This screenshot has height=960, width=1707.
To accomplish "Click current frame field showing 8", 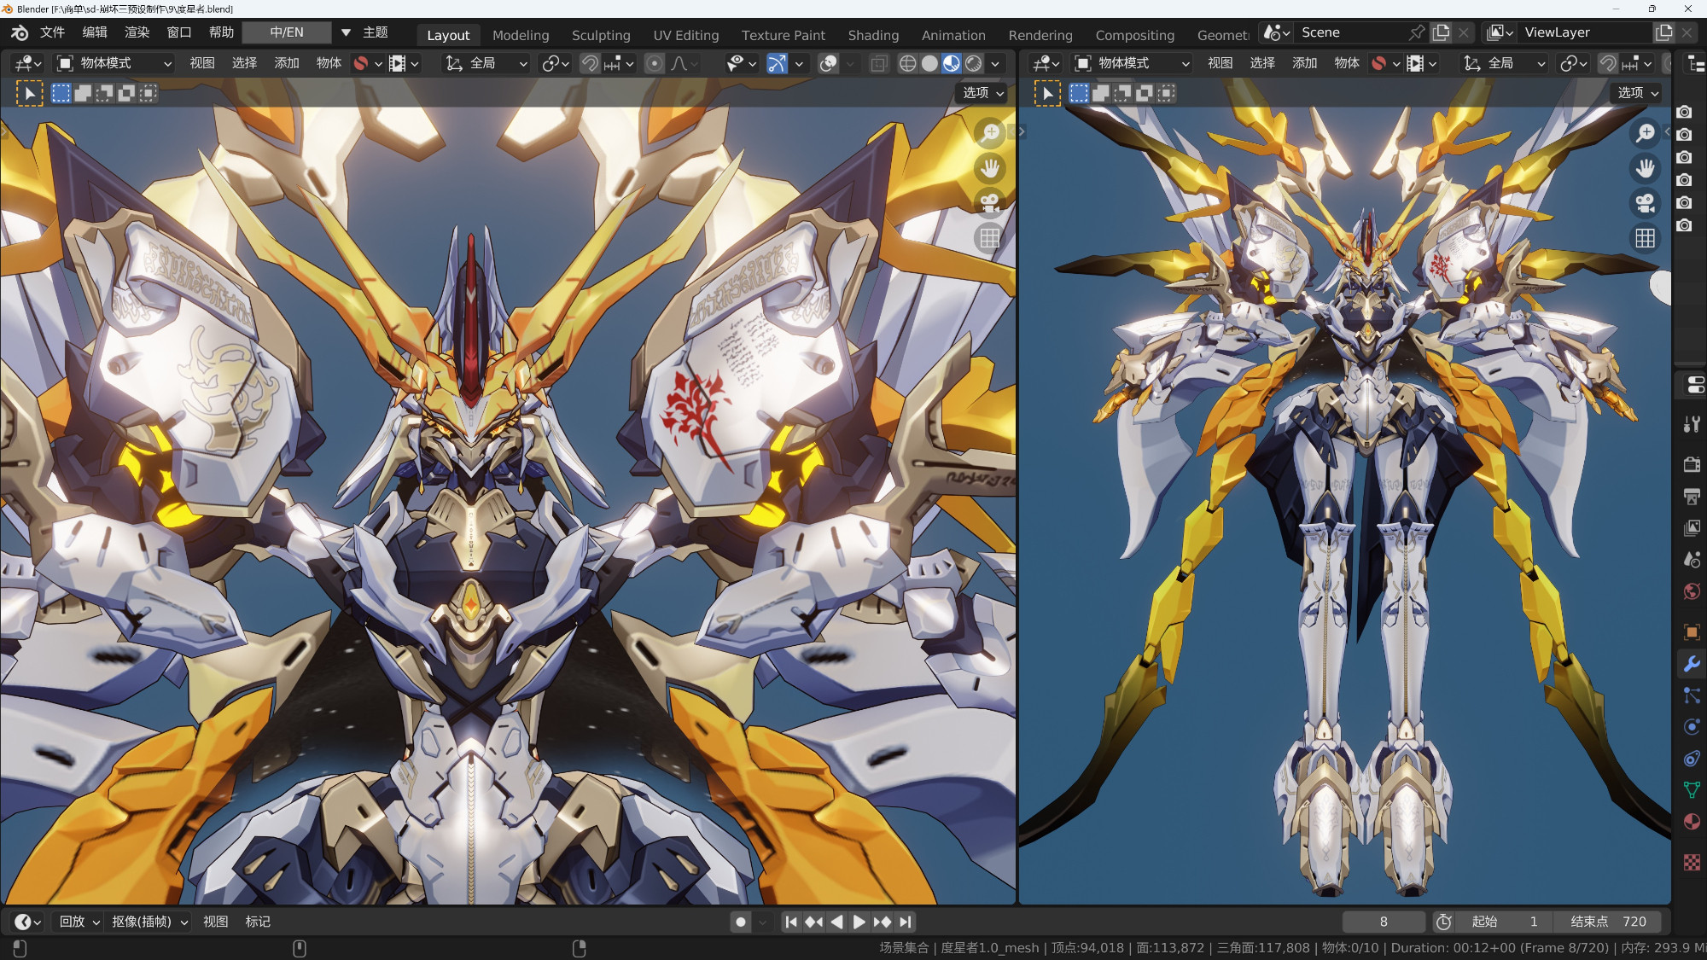I will 1383,922.
